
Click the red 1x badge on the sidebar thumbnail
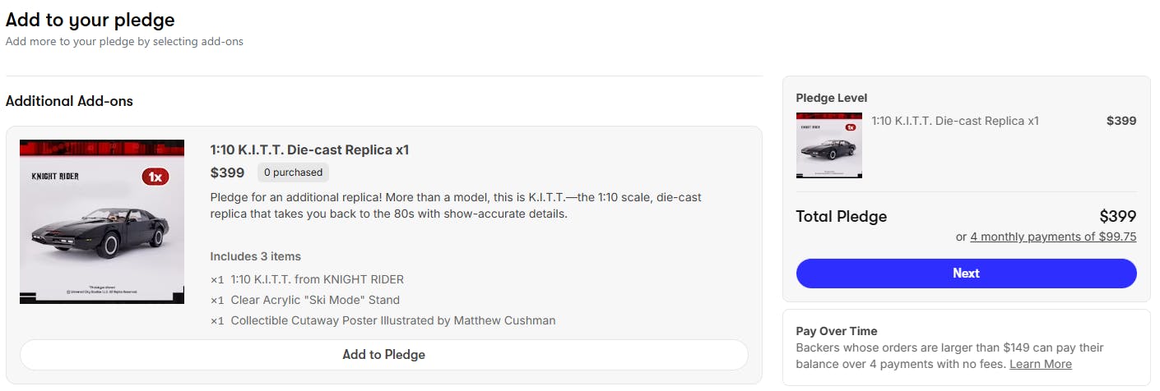coord(851,127)
